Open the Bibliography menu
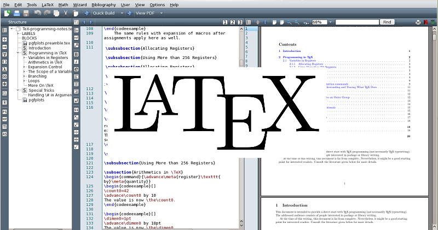 [103, 4]
